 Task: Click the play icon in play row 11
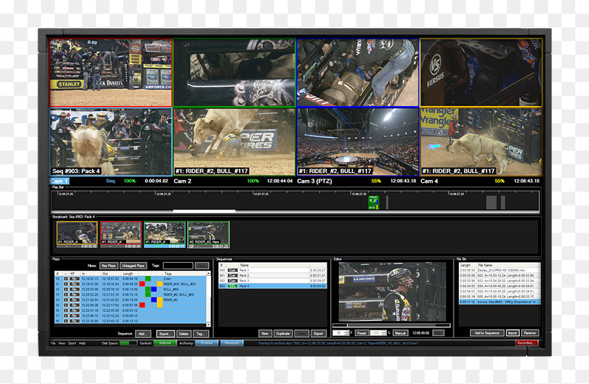click(x=66, y=284)
